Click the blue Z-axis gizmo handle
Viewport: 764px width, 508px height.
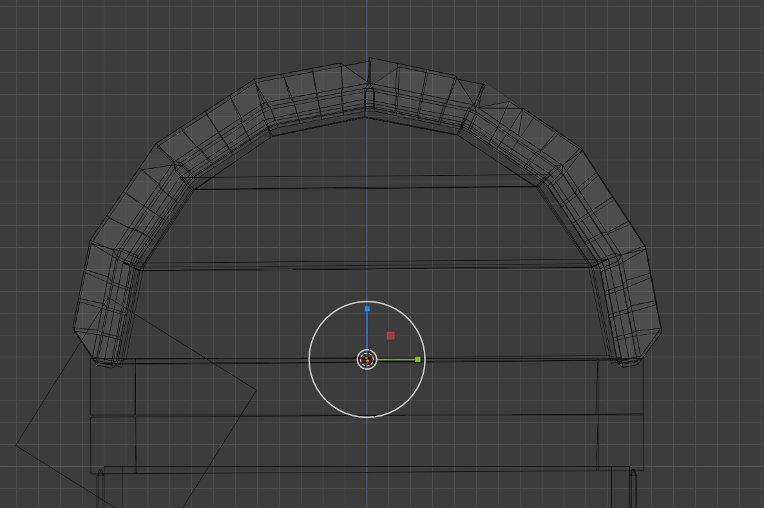click(x=367, y=309)
